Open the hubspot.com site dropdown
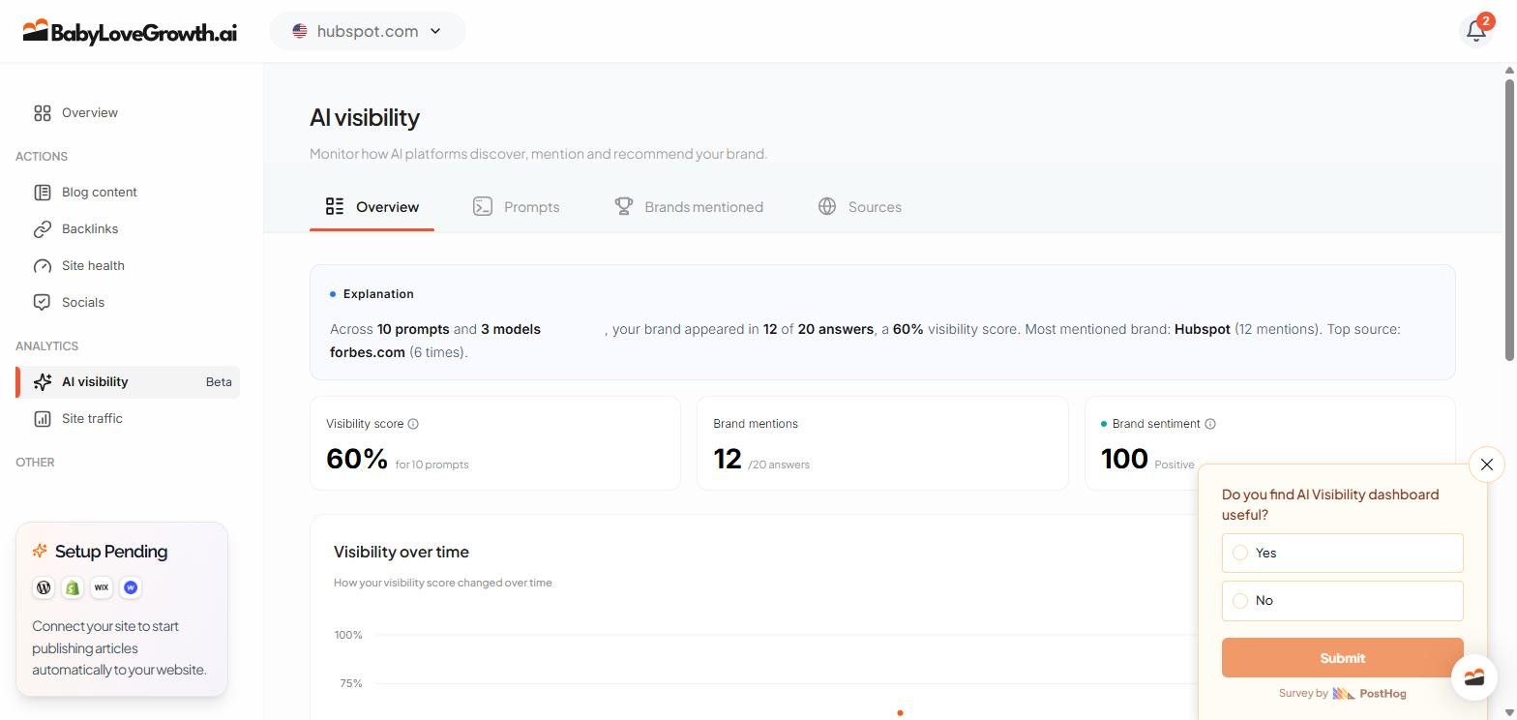 point(368,31)
